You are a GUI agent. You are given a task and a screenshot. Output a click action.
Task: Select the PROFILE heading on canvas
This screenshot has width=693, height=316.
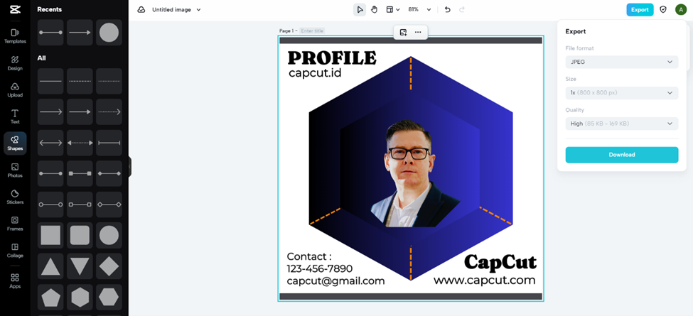332,58
